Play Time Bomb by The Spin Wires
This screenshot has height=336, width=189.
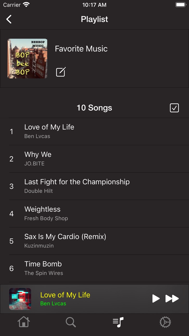pyautogui.click(x=99, y=268)
